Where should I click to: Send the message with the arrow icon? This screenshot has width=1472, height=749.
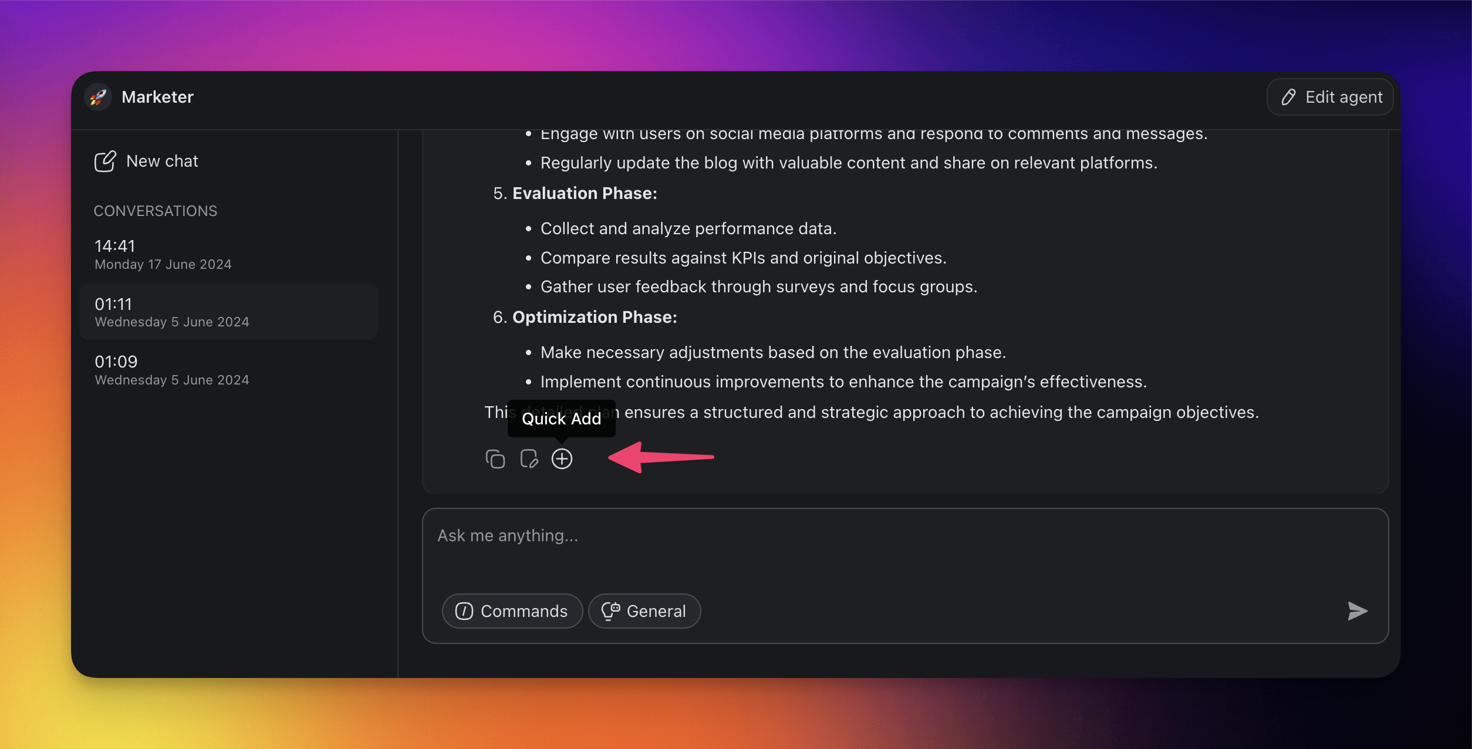(x=1357, y=611)
